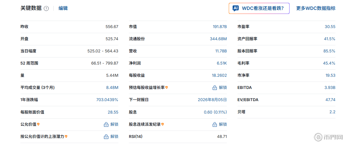
Task: Click the 昨收 value 556.67
Action: pyautogui.click(x=112, y=27)
